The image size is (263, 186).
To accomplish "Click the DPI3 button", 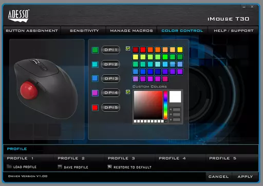I will [x=111, y=78].
